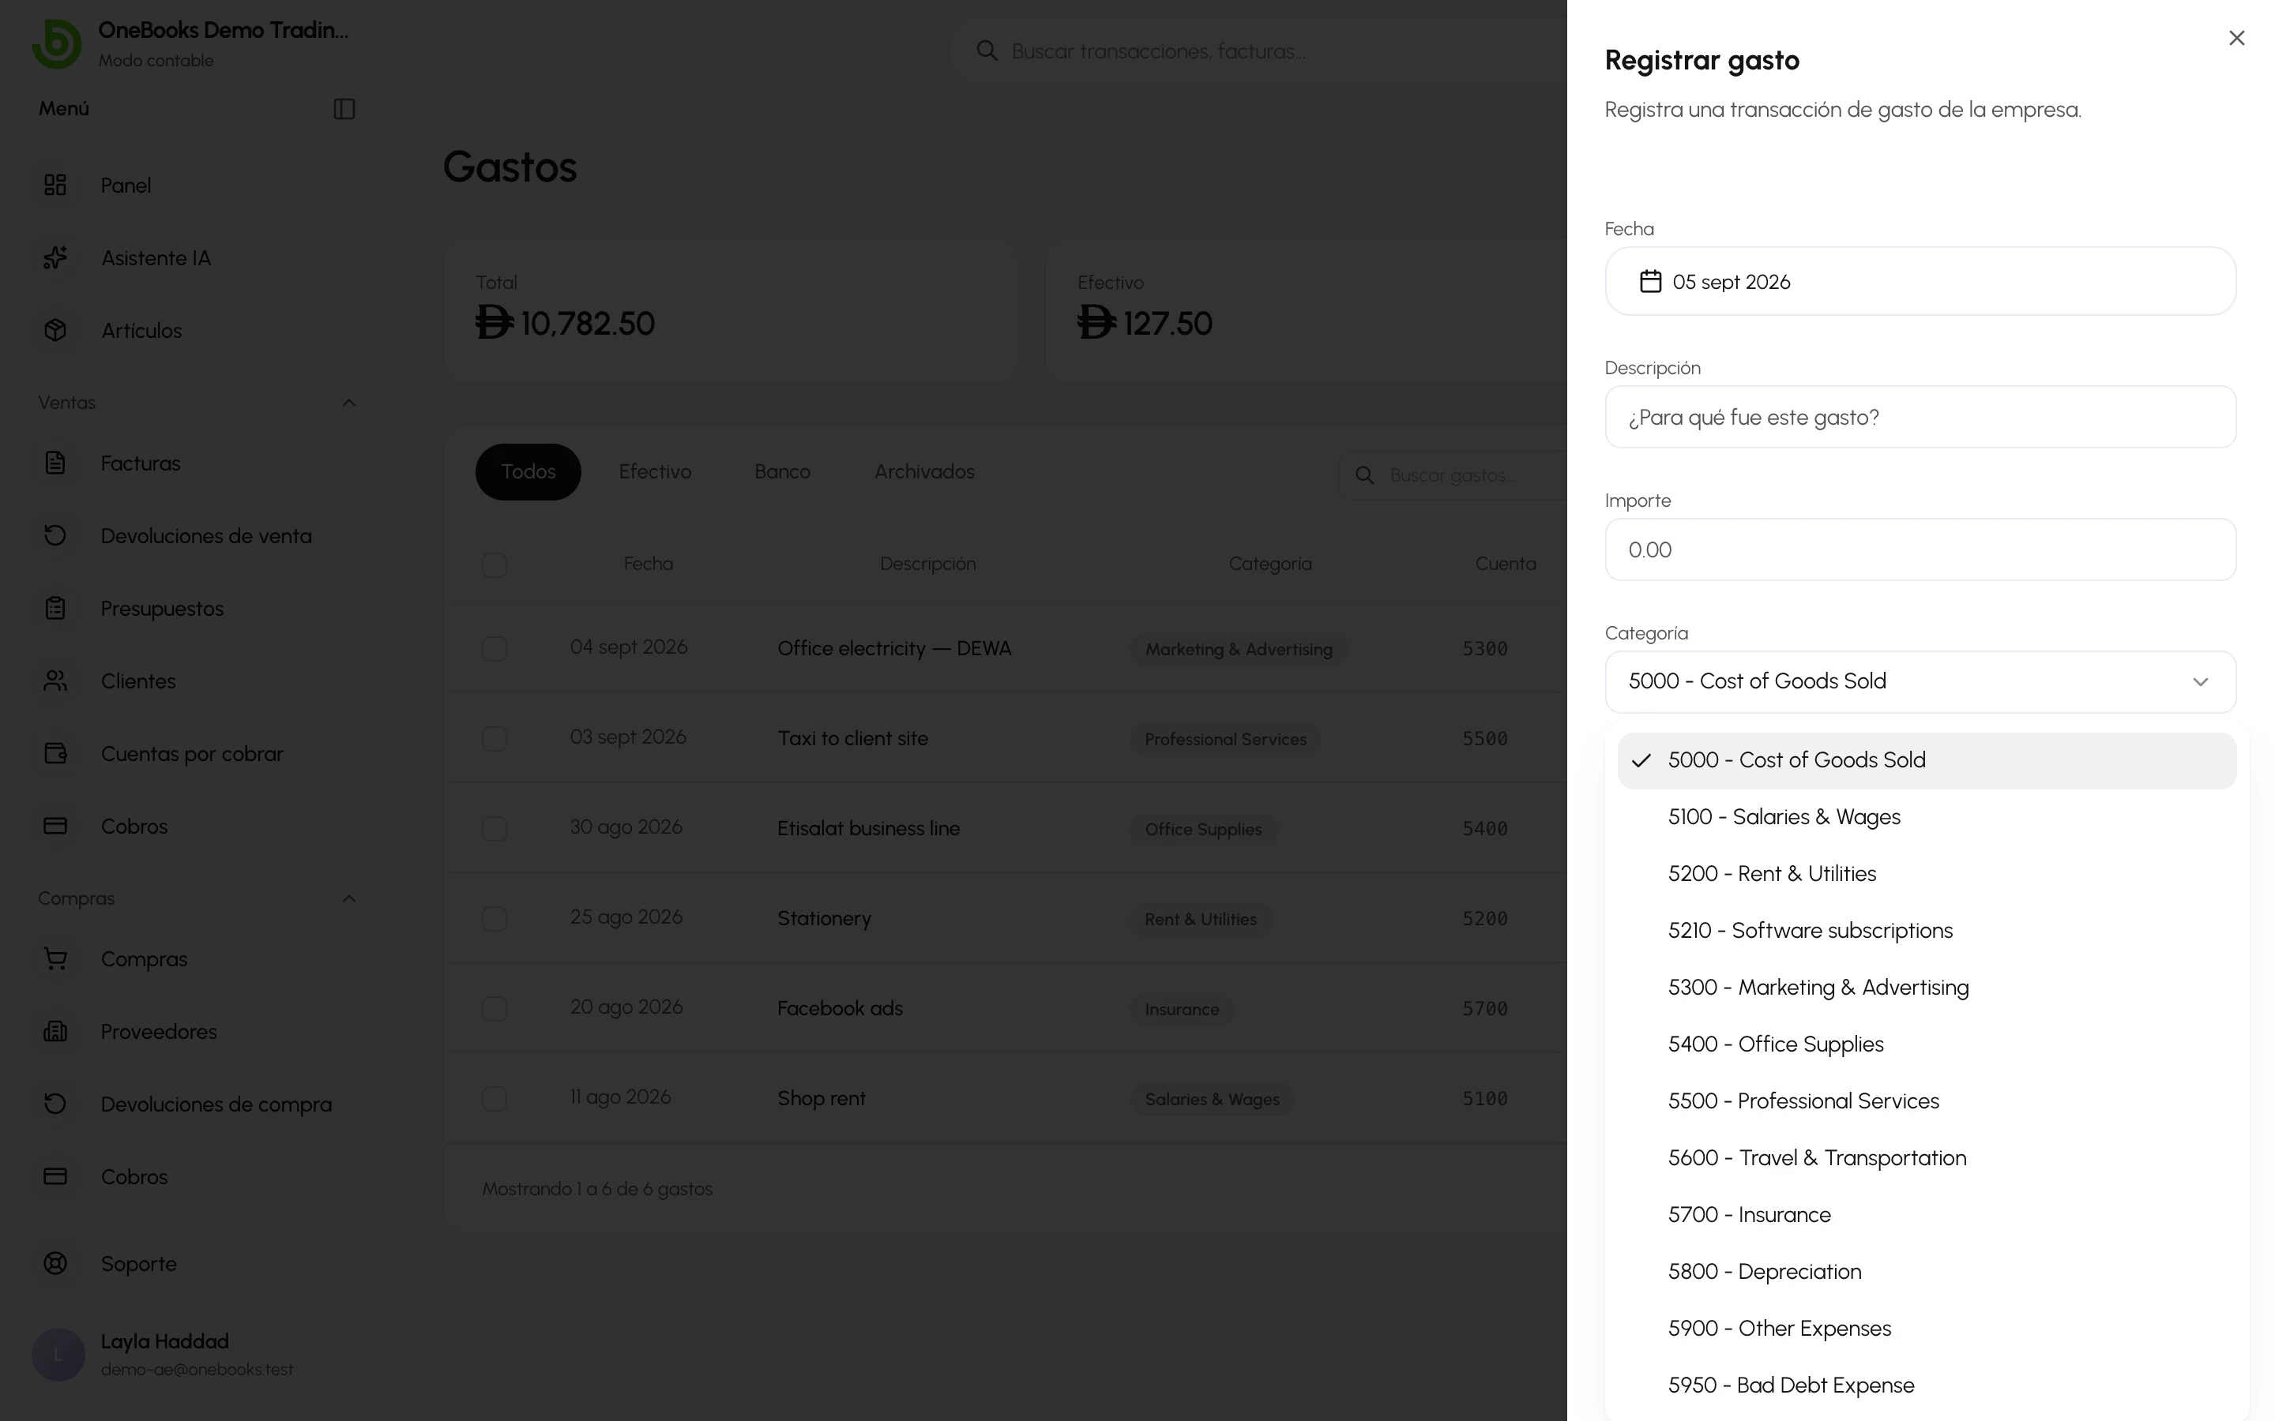
Task: Choose 5700 - Insurance option
Action: pos(1926,1214)
